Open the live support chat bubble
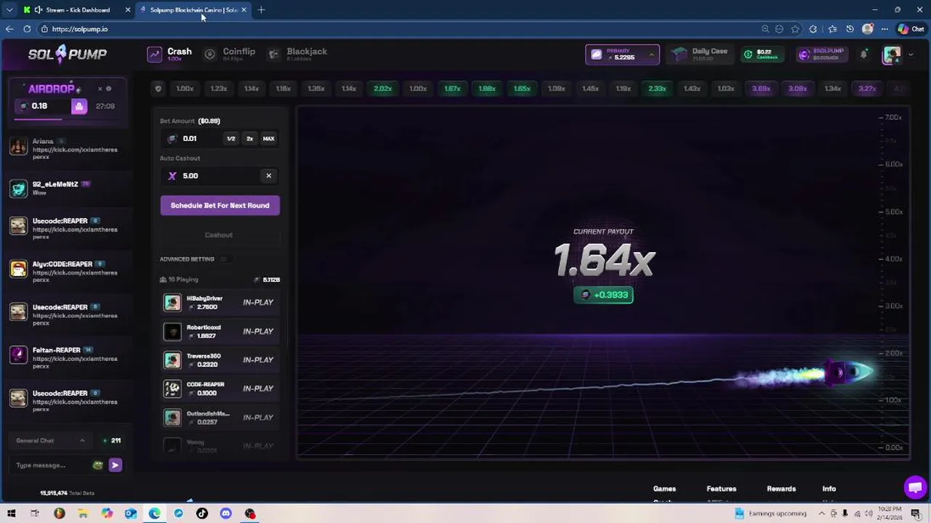 pos(915,487)
